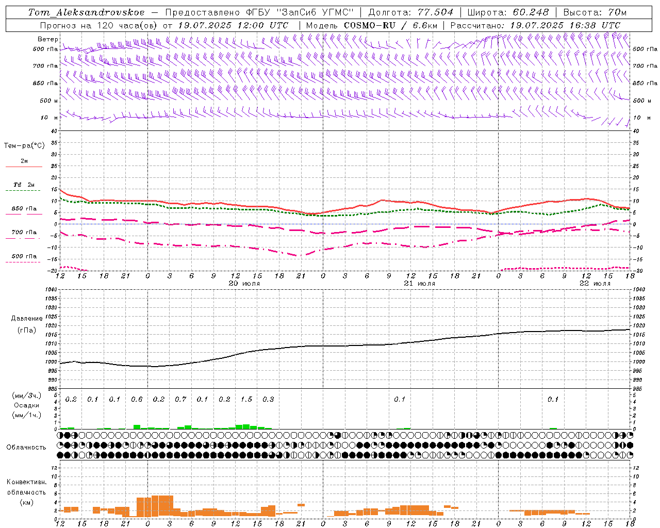Select the longitude value Долгота: 77.504
660x528 pixels.
(411, 12)
